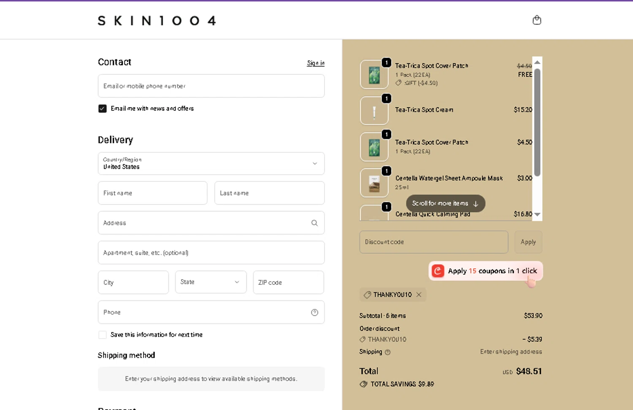Click the $4.50 Tea-Trica Spot Cover Patch thumbnail
The width and height of the screenshot is (633, 410).
click(x=374, y=147)
